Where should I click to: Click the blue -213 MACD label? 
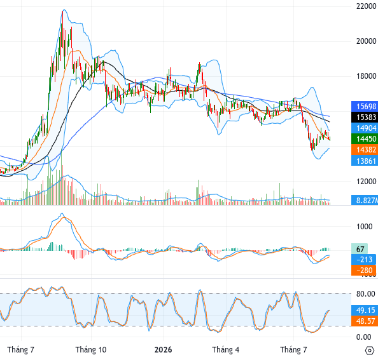pos(363,260)
